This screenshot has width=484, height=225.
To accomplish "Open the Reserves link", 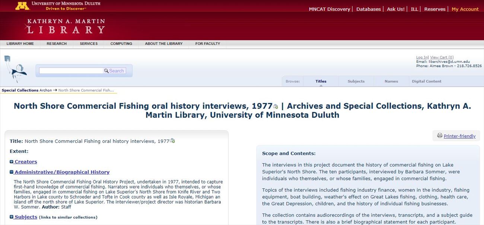I will tap(435, 9).
